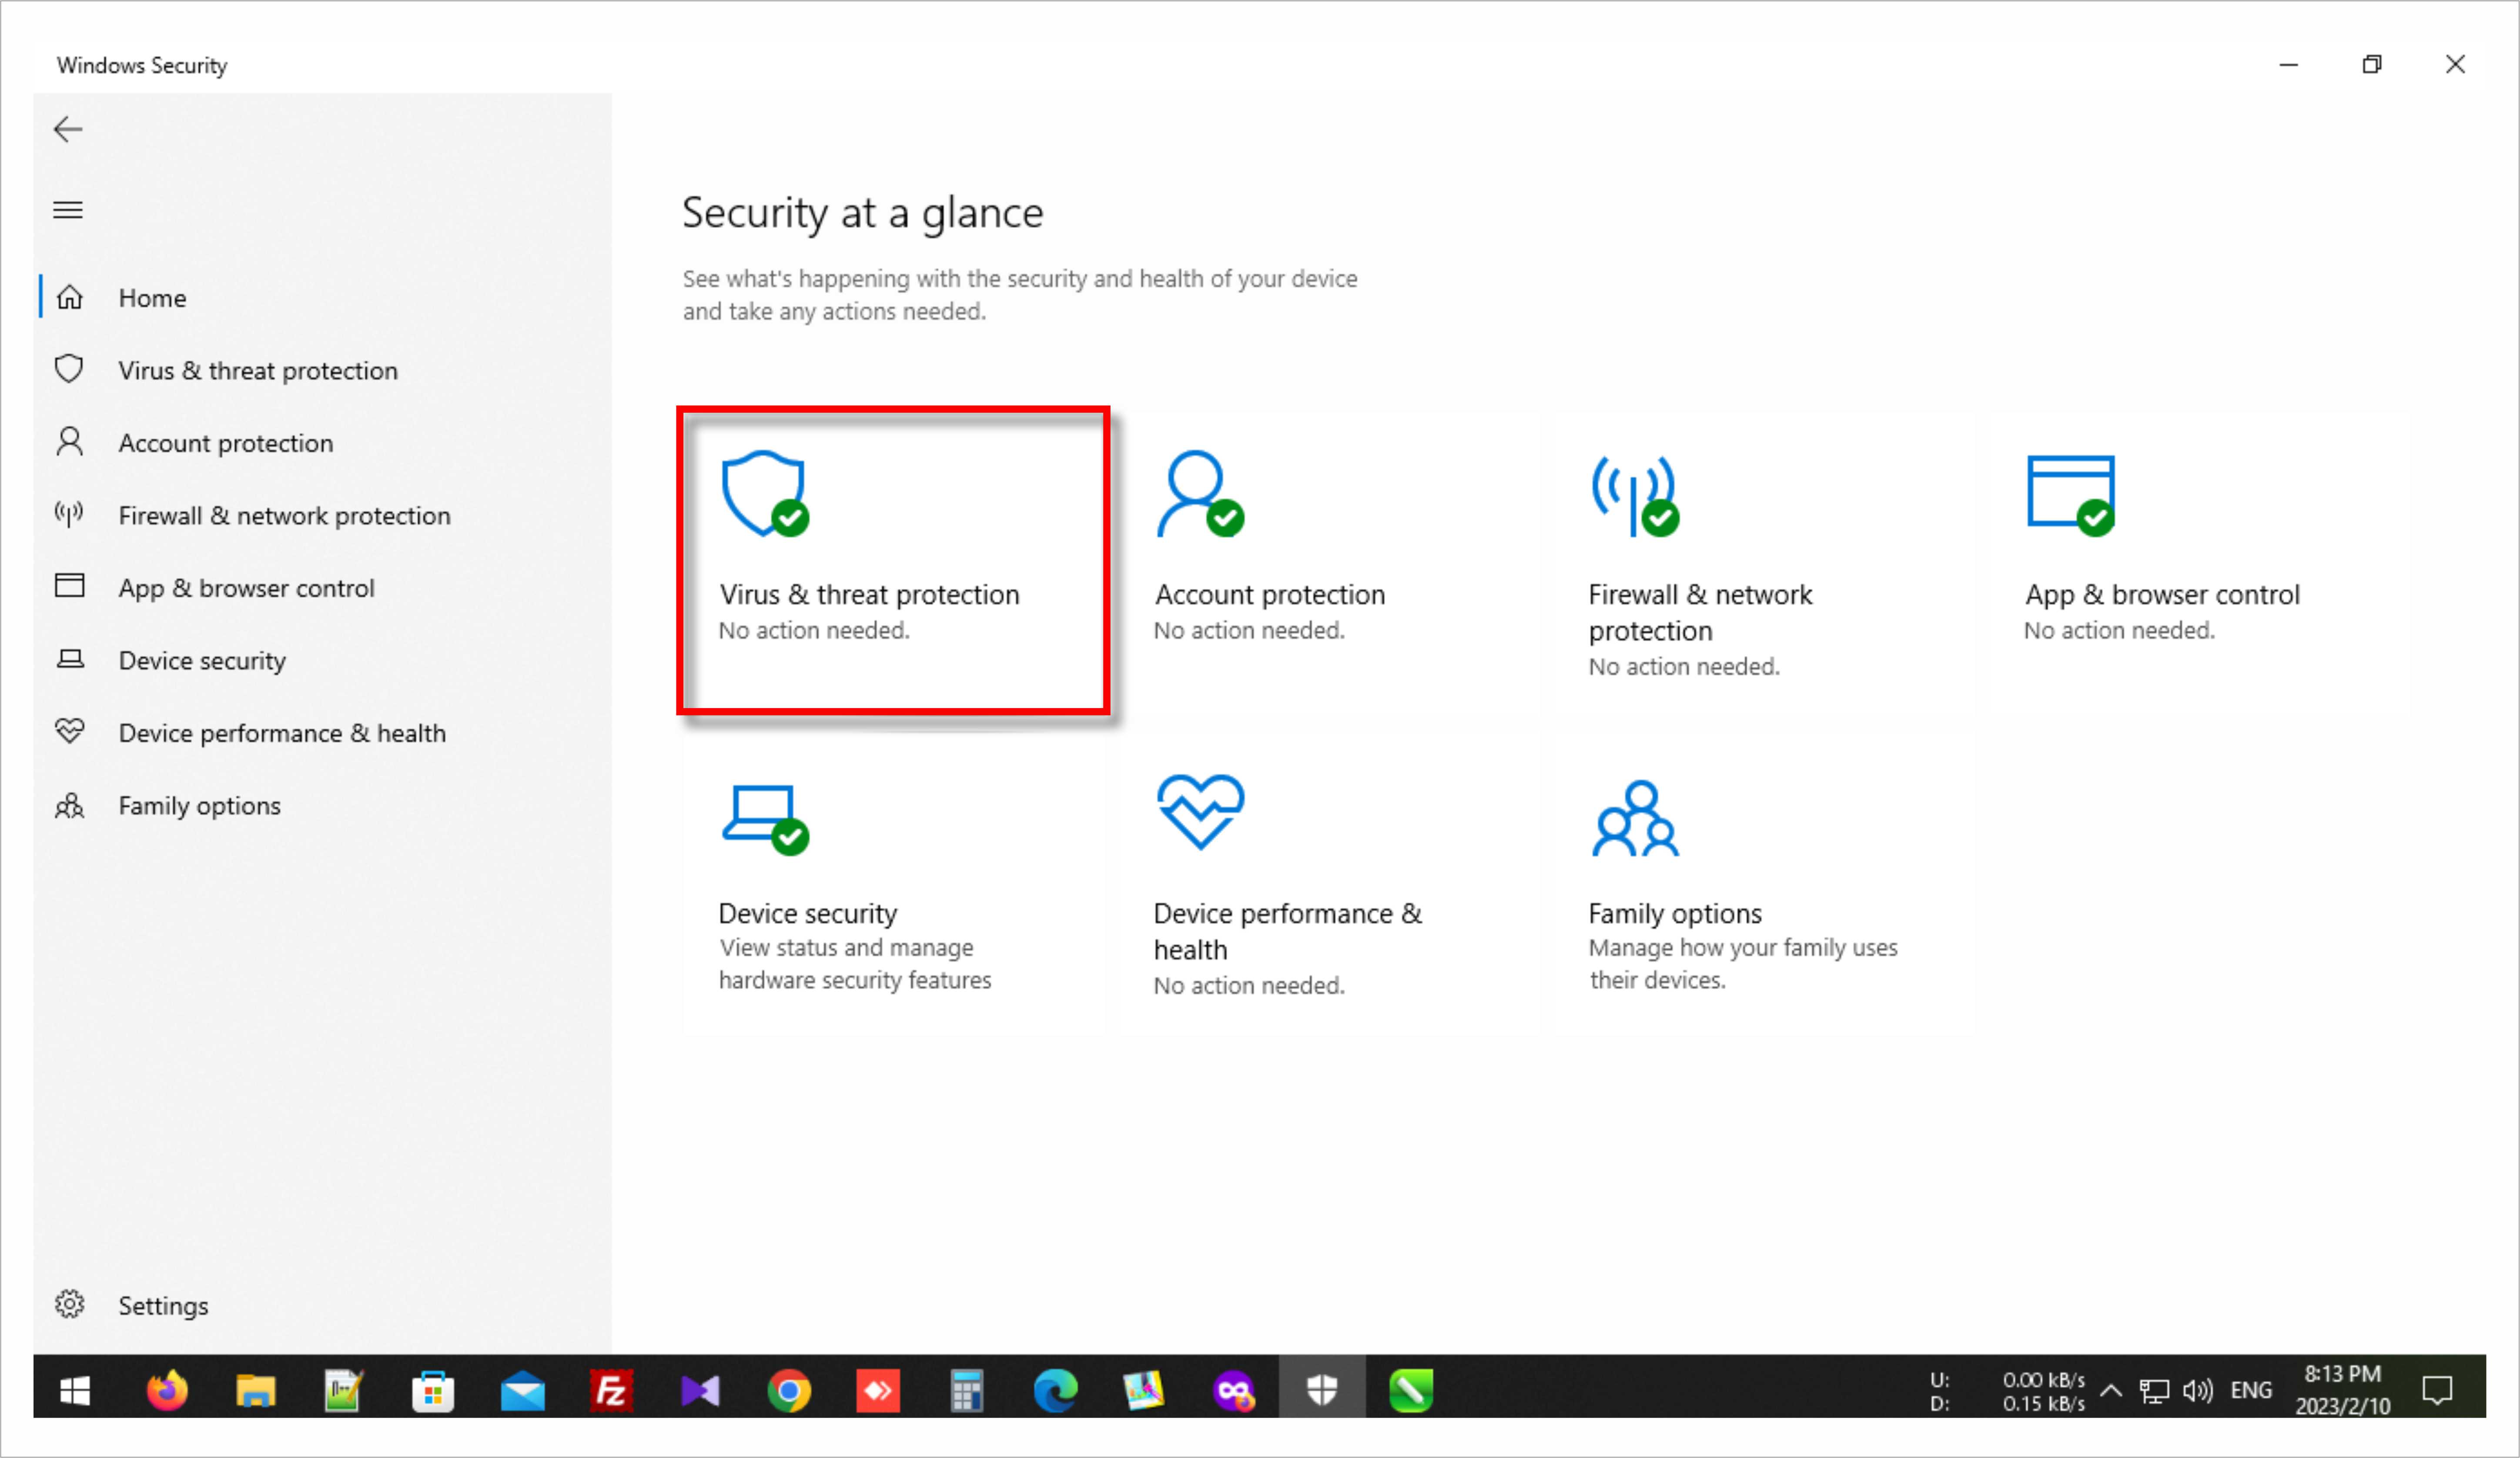Click Family options tile title
The height and width of the screenshot is (1458, 2520).
[x=1675, y=913]
